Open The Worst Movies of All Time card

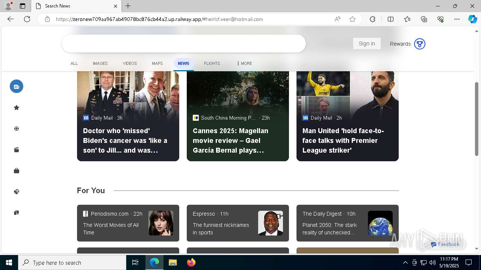coord(128,223)
